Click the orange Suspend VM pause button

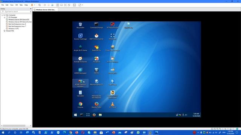pos(32,5)
